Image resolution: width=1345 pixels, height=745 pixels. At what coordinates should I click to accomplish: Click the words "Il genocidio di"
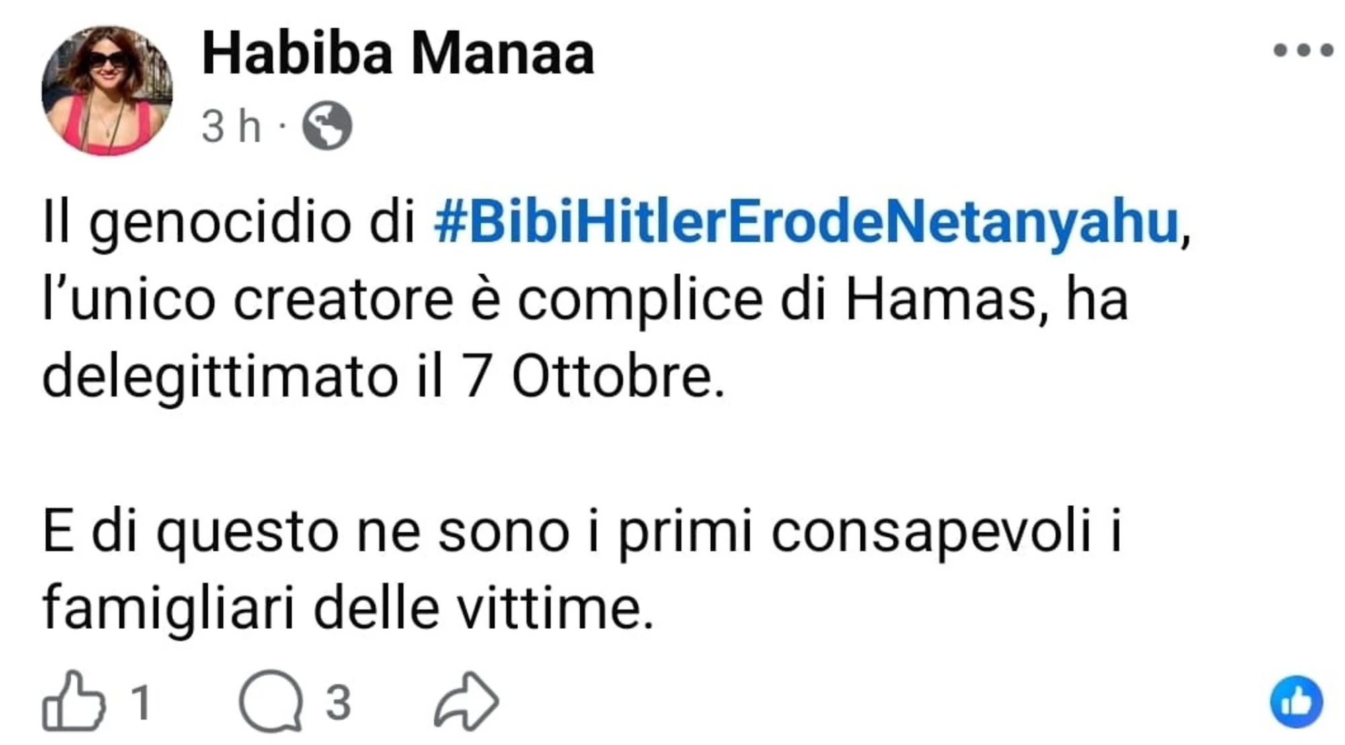click(x=229, y=223)
